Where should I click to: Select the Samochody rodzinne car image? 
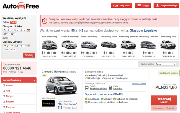tap(148, 45)
